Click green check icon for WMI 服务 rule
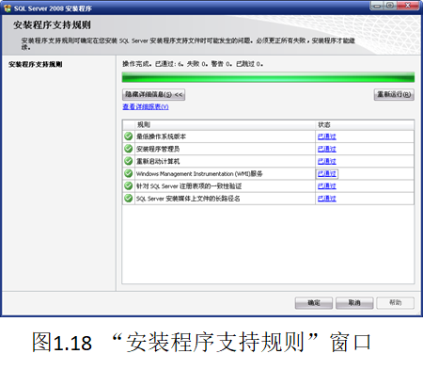This screenshot has width=423, height=370. click(x=128, y=173)
